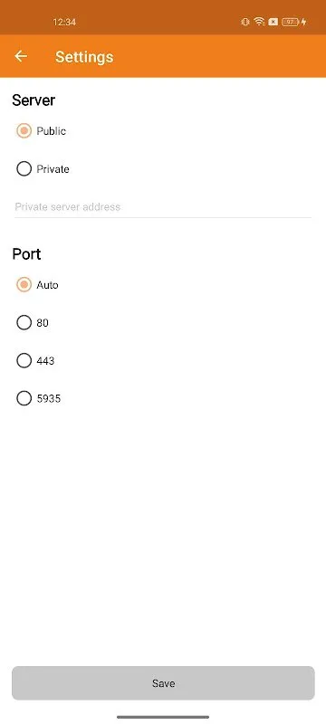This screenshot has width=326, height=724.
Task: Tap the vibrate mode status icon
Action: pyautogui.click(x=245, y=22)
